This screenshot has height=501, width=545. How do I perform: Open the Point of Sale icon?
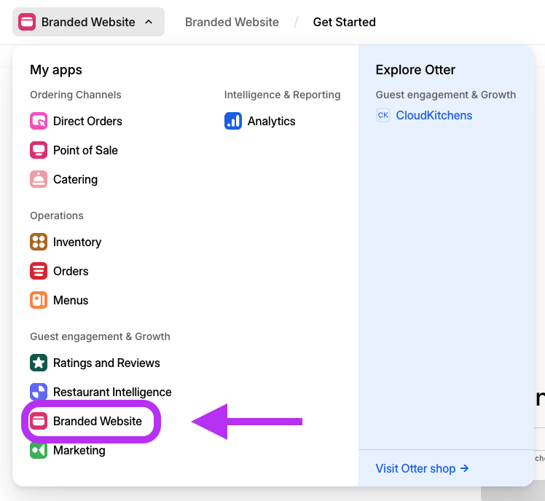tap(39, 150)
